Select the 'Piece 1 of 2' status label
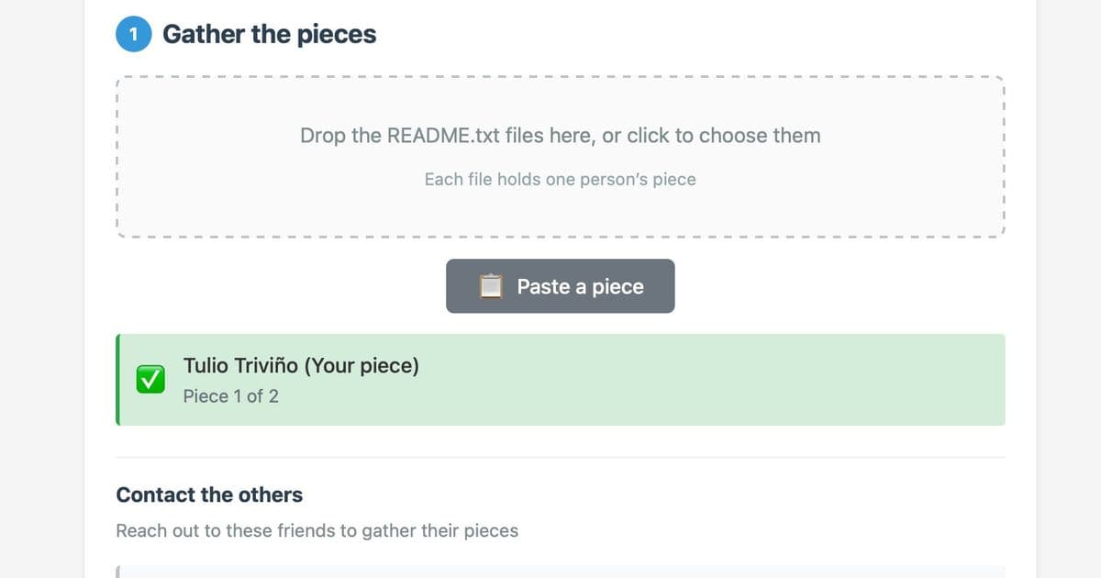1101x578 pixels. pyautogui.click(x=230, y=396)
